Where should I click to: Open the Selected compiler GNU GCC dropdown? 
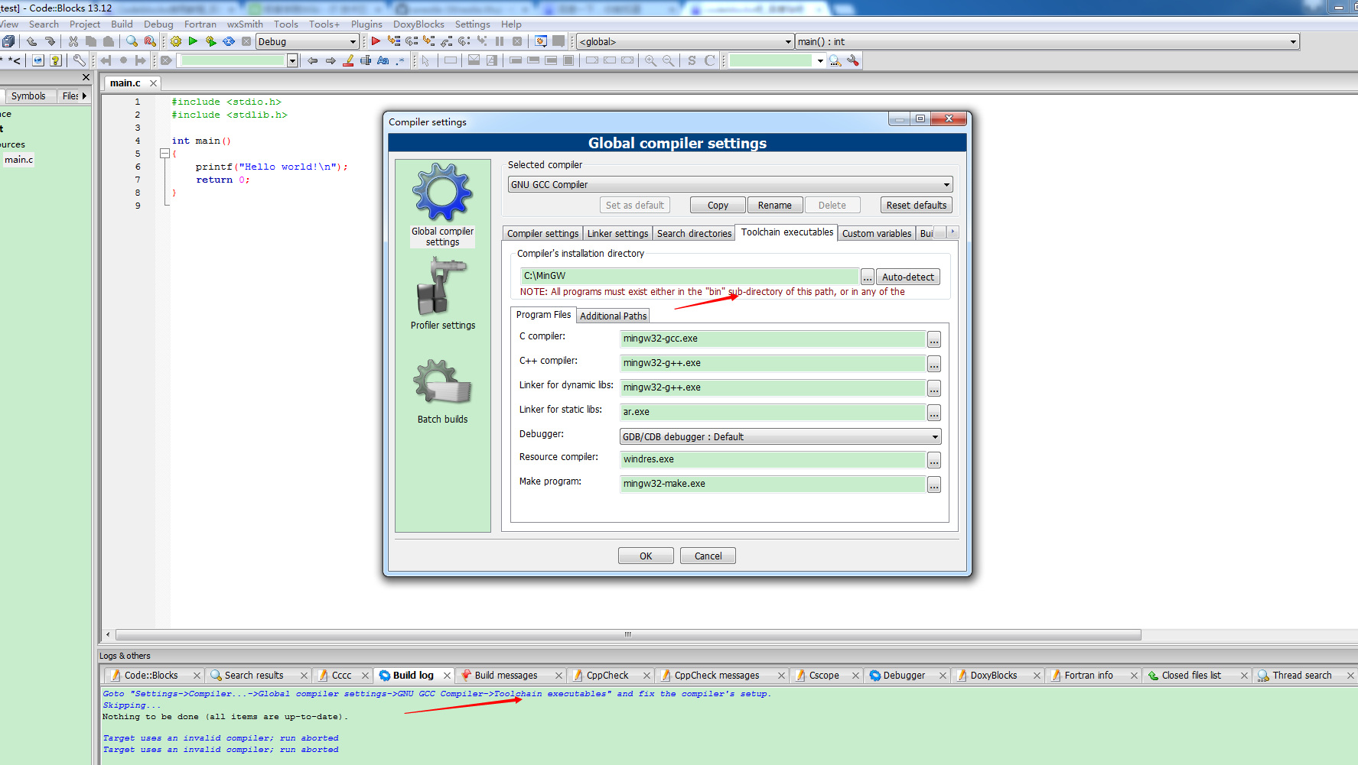[x=730, y=184]
